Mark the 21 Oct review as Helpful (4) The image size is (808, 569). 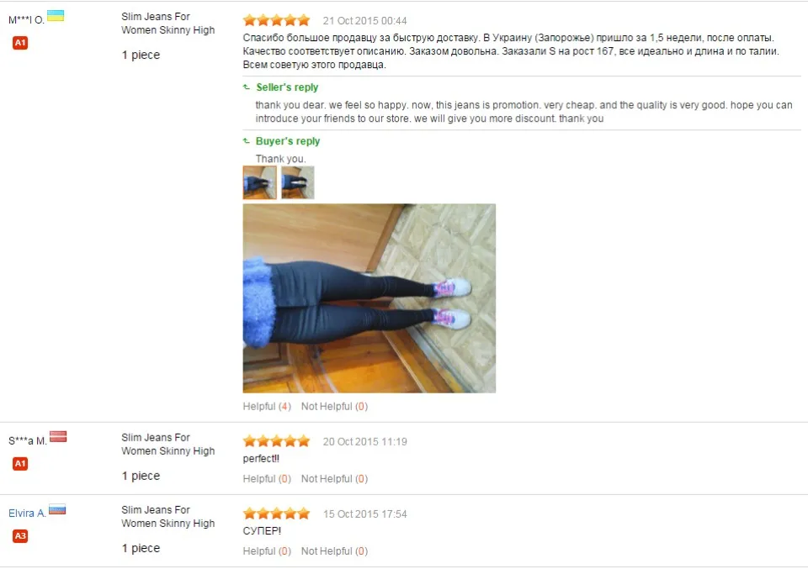267,407
